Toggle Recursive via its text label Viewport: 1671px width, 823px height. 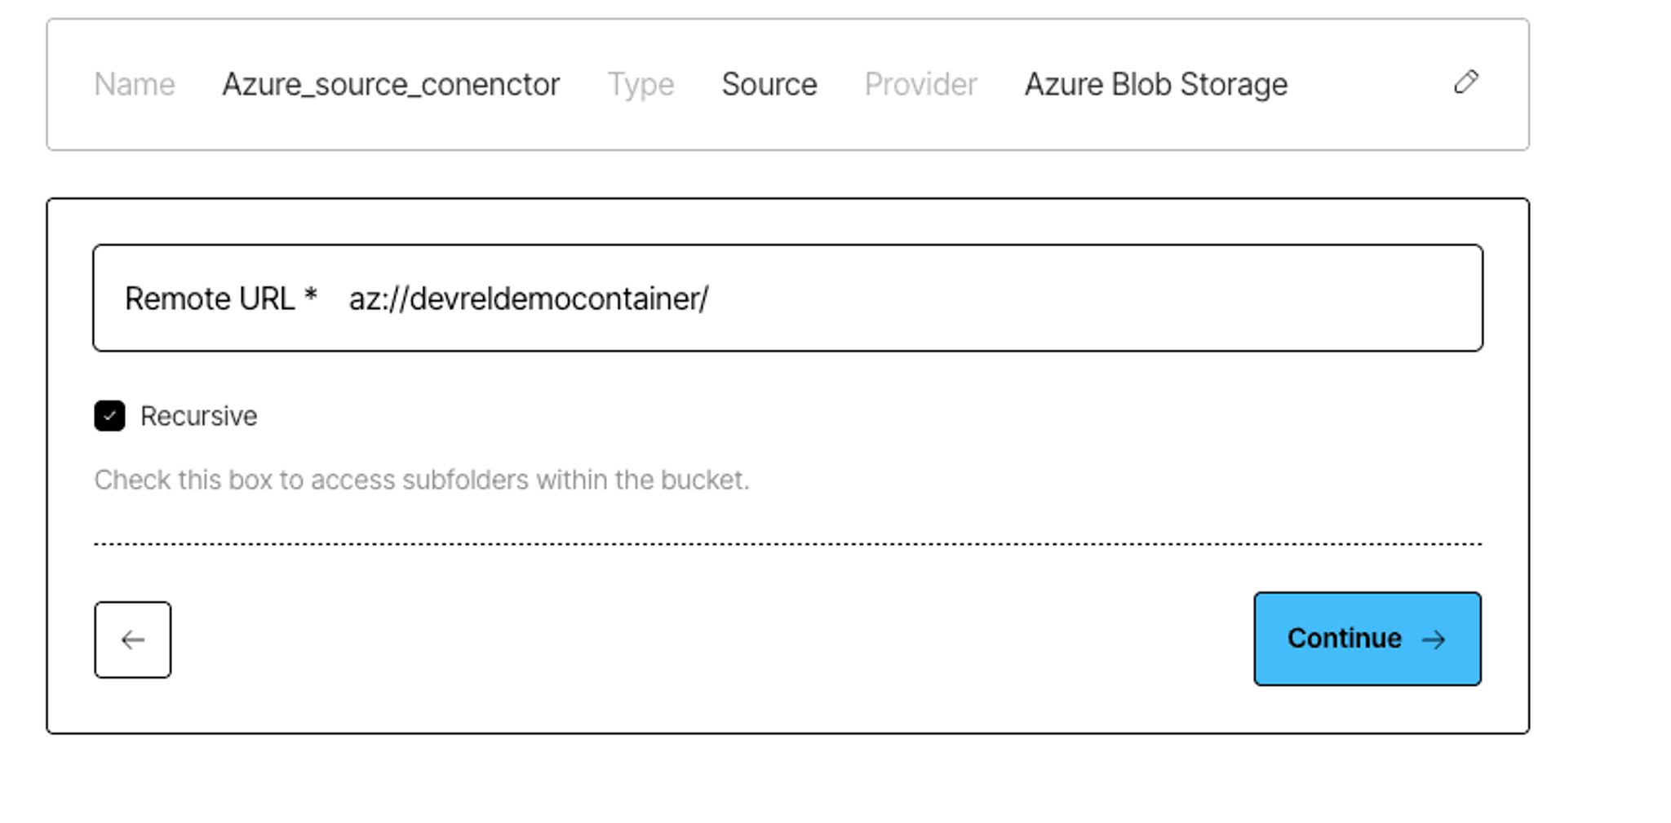198,416
